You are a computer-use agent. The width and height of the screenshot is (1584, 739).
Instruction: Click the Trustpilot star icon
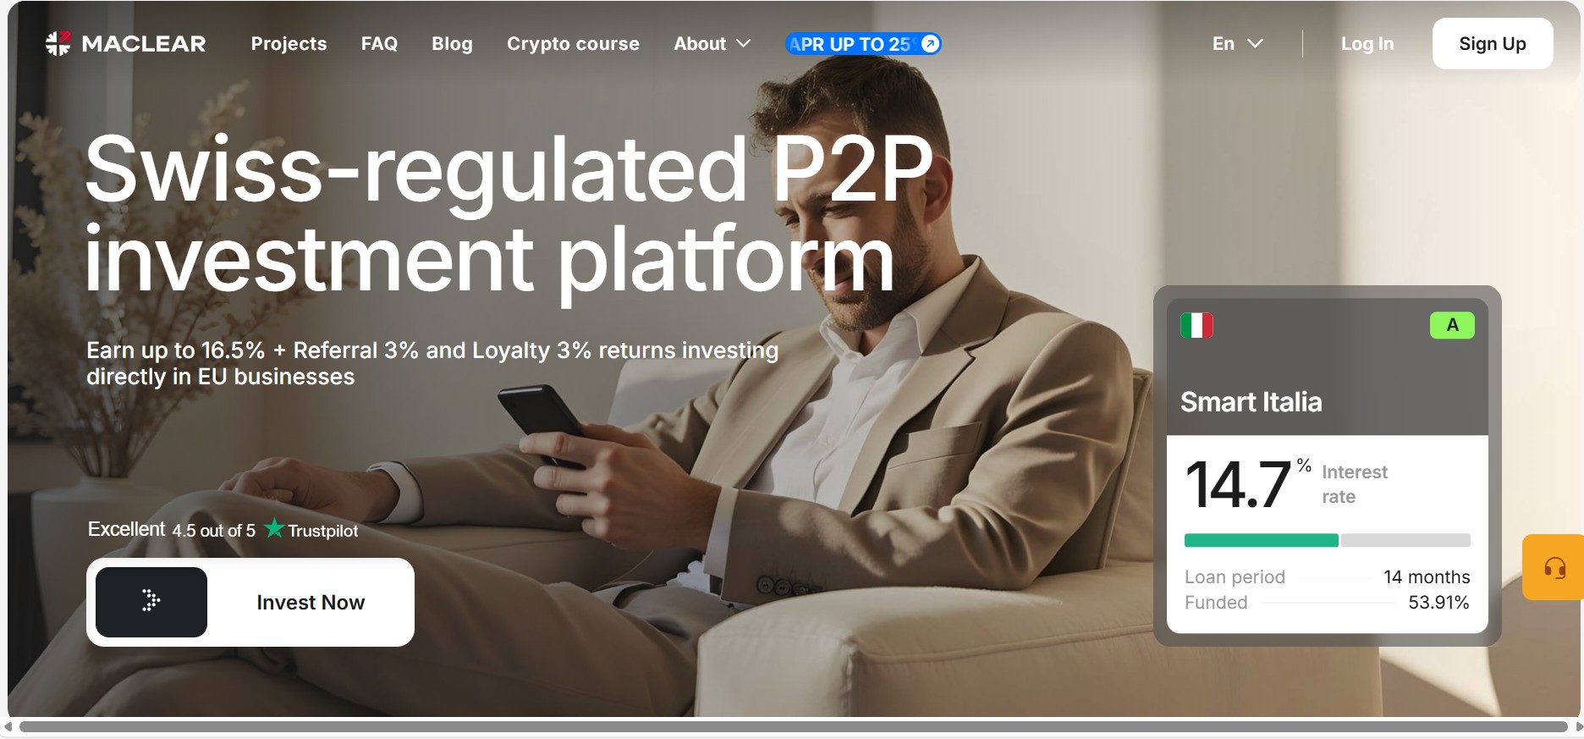[x=274, y=528]
